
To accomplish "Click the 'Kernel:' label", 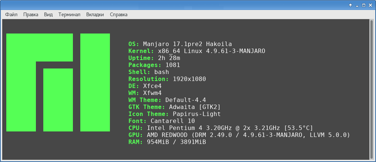I will (x=141, y=51).
